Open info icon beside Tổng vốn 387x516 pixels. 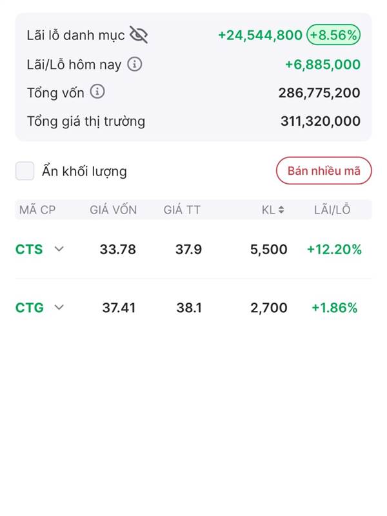click(97, 92)
